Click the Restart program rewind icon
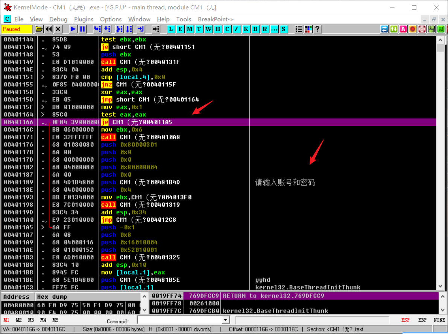This screenshot has width=448, height=334. click(49, 29)
